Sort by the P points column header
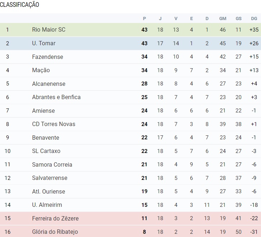 pos(144,19)
